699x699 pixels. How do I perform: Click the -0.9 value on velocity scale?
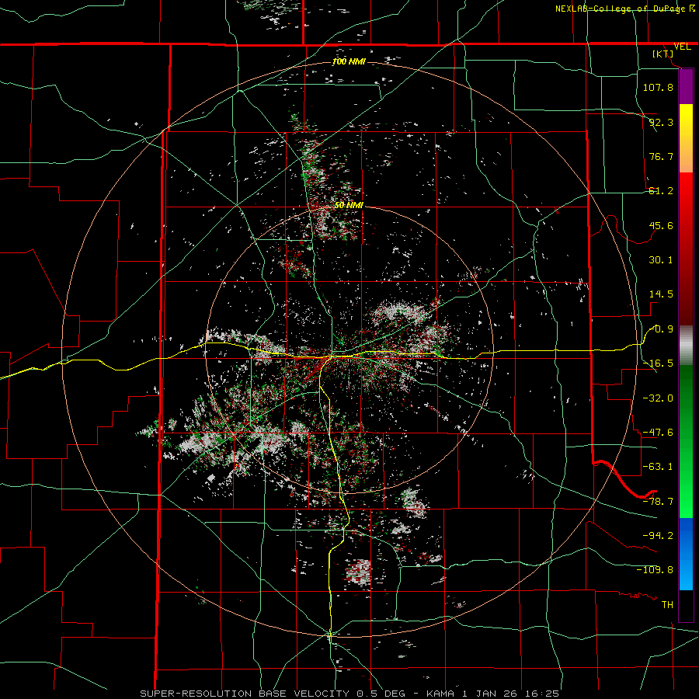661,329
